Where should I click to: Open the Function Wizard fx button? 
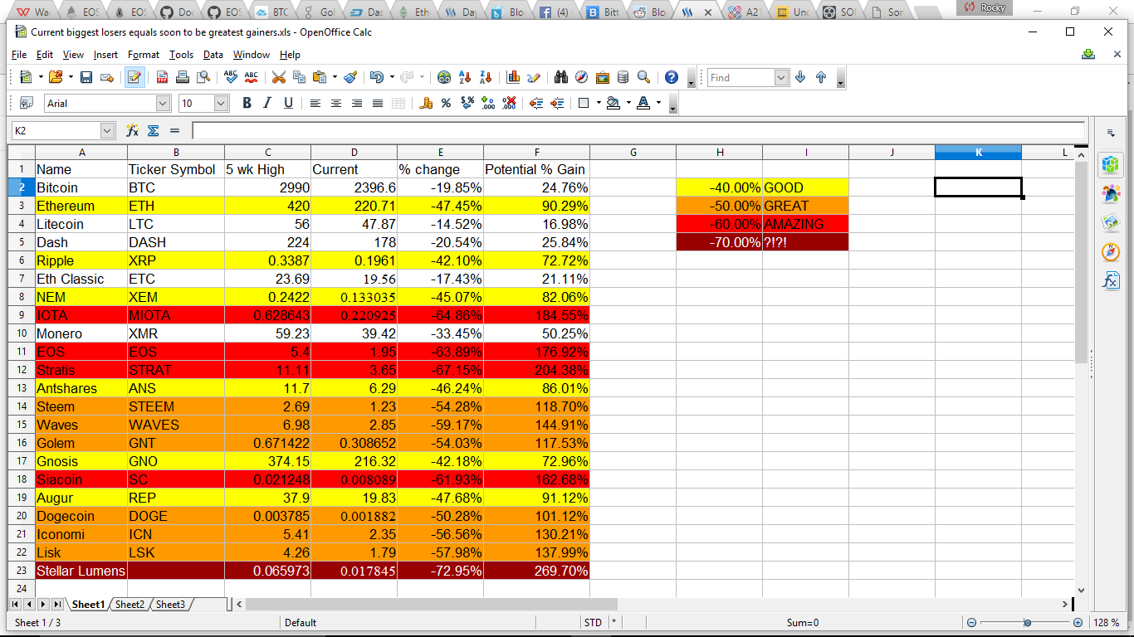click(x=132, y=130)
